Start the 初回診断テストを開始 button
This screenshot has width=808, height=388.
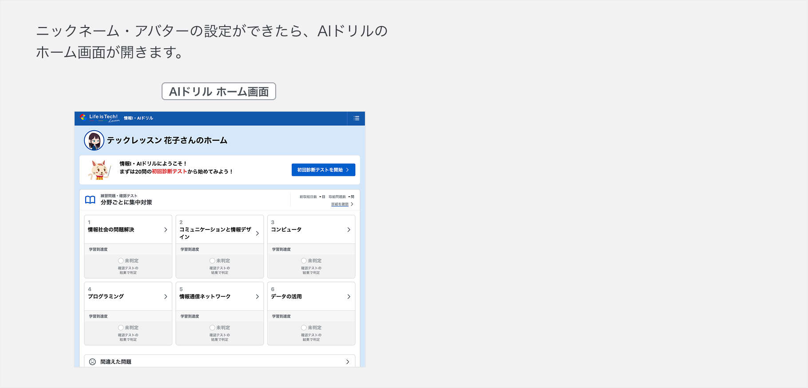pyautogui.click(x=323, y=170)
